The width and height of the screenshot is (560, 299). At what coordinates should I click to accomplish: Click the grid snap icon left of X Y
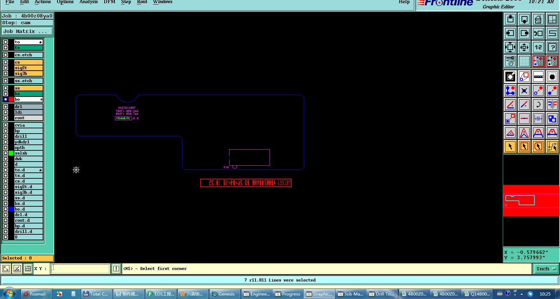click(28, 269)
